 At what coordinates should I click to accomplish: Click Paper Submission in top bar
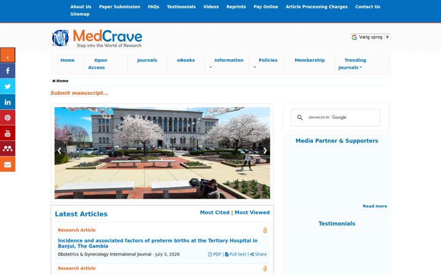click(x=119, y=7)
